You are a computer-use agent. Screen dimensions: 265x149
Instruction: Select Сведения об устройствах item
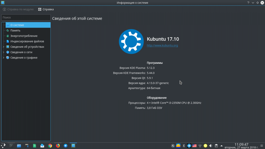28,47
